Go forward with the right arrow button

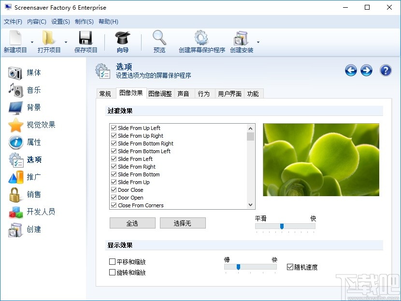[x=367, y=71]
